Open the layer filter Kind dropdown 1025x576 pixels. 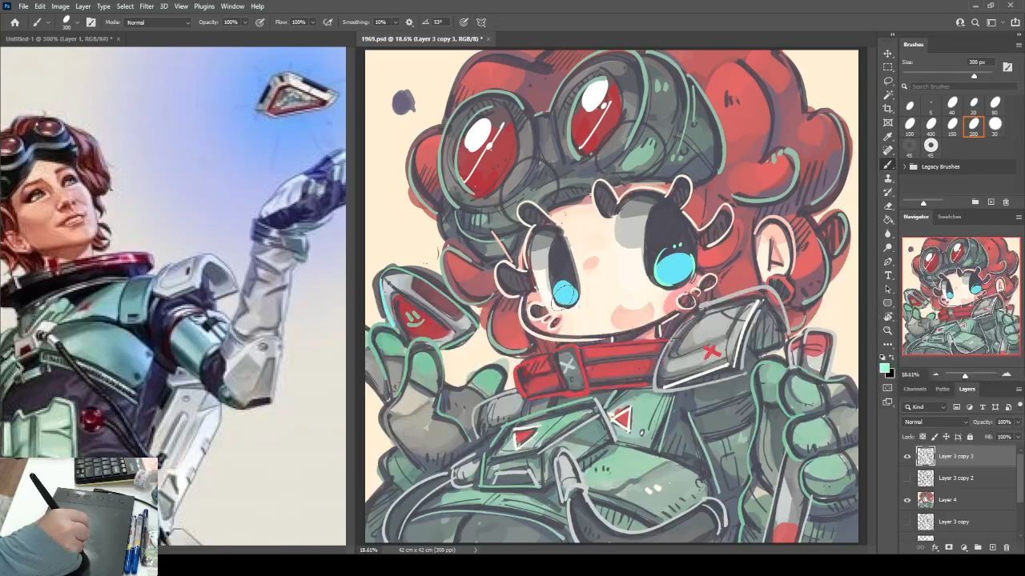(x=926, y=407)
